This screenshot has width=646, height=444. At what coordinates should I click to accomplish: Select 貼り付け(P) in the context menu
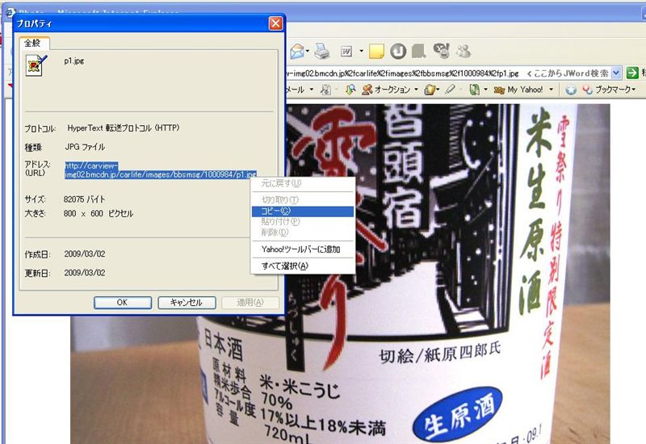(302, 221)
